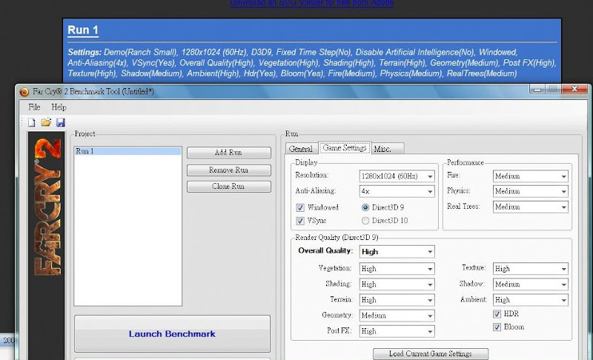Open the Ambient quality dropdown
Screen dimensions: 593x360
[x=530, y=300]
